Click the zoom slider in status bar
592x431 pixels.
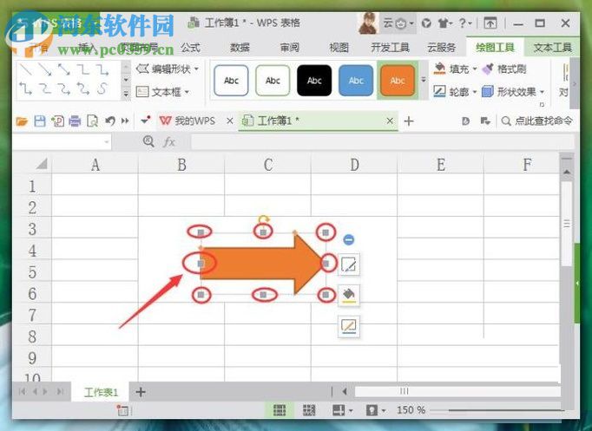click(497, 410)
